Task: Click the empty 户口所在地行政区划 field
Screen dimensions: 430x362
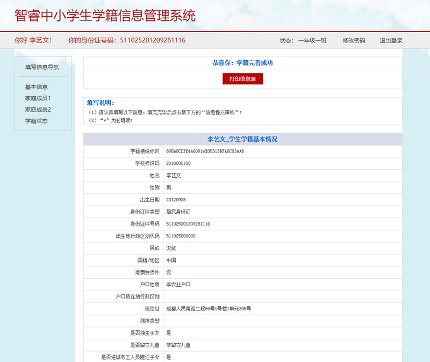Action: (282, 296)
